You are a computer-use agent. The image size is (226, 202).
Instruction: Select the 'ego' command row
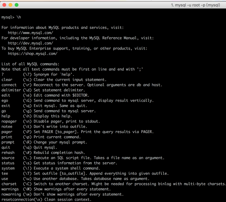(77, 101)
